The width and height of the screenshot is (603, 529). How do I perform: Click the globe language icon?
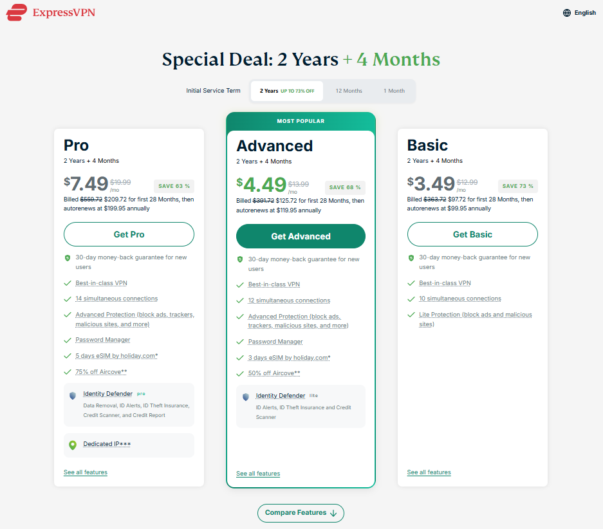(x=567, y=13)
